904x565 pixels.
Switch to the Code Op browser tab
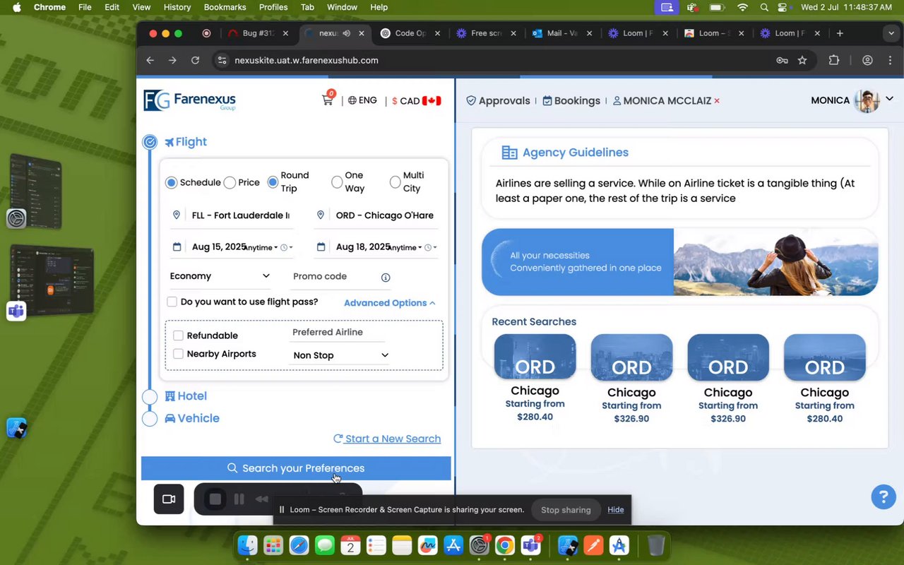pos(410,33)
